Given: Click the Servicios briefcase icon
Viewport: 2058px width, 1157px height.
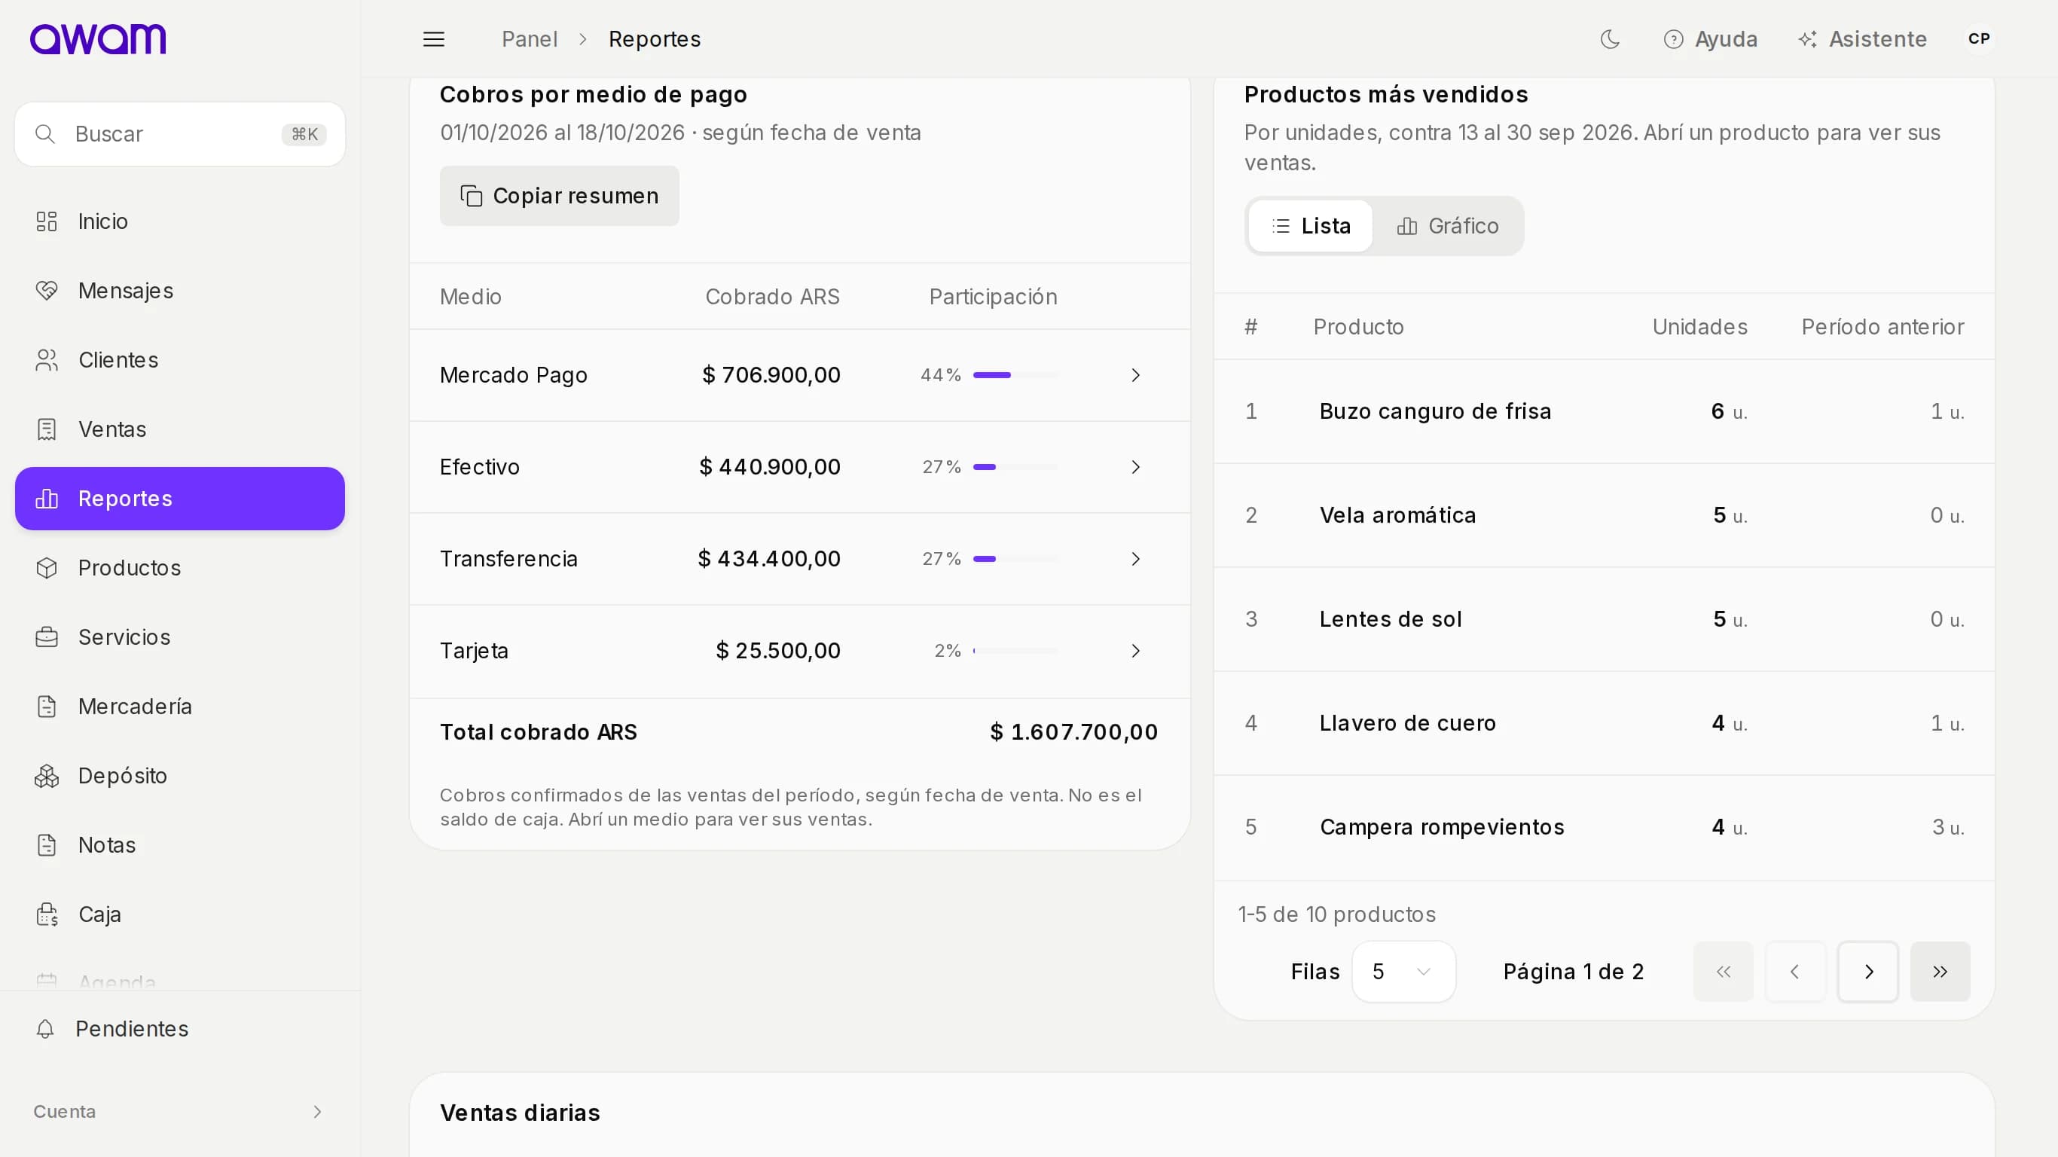Looking at the screenshot, I should [47, 637].
